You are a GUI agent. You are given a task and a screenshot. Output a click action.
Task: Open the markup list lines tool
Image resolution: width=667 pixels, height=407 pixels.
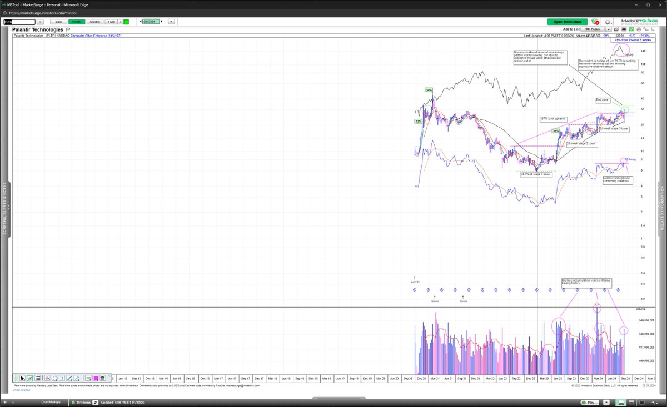37,378
